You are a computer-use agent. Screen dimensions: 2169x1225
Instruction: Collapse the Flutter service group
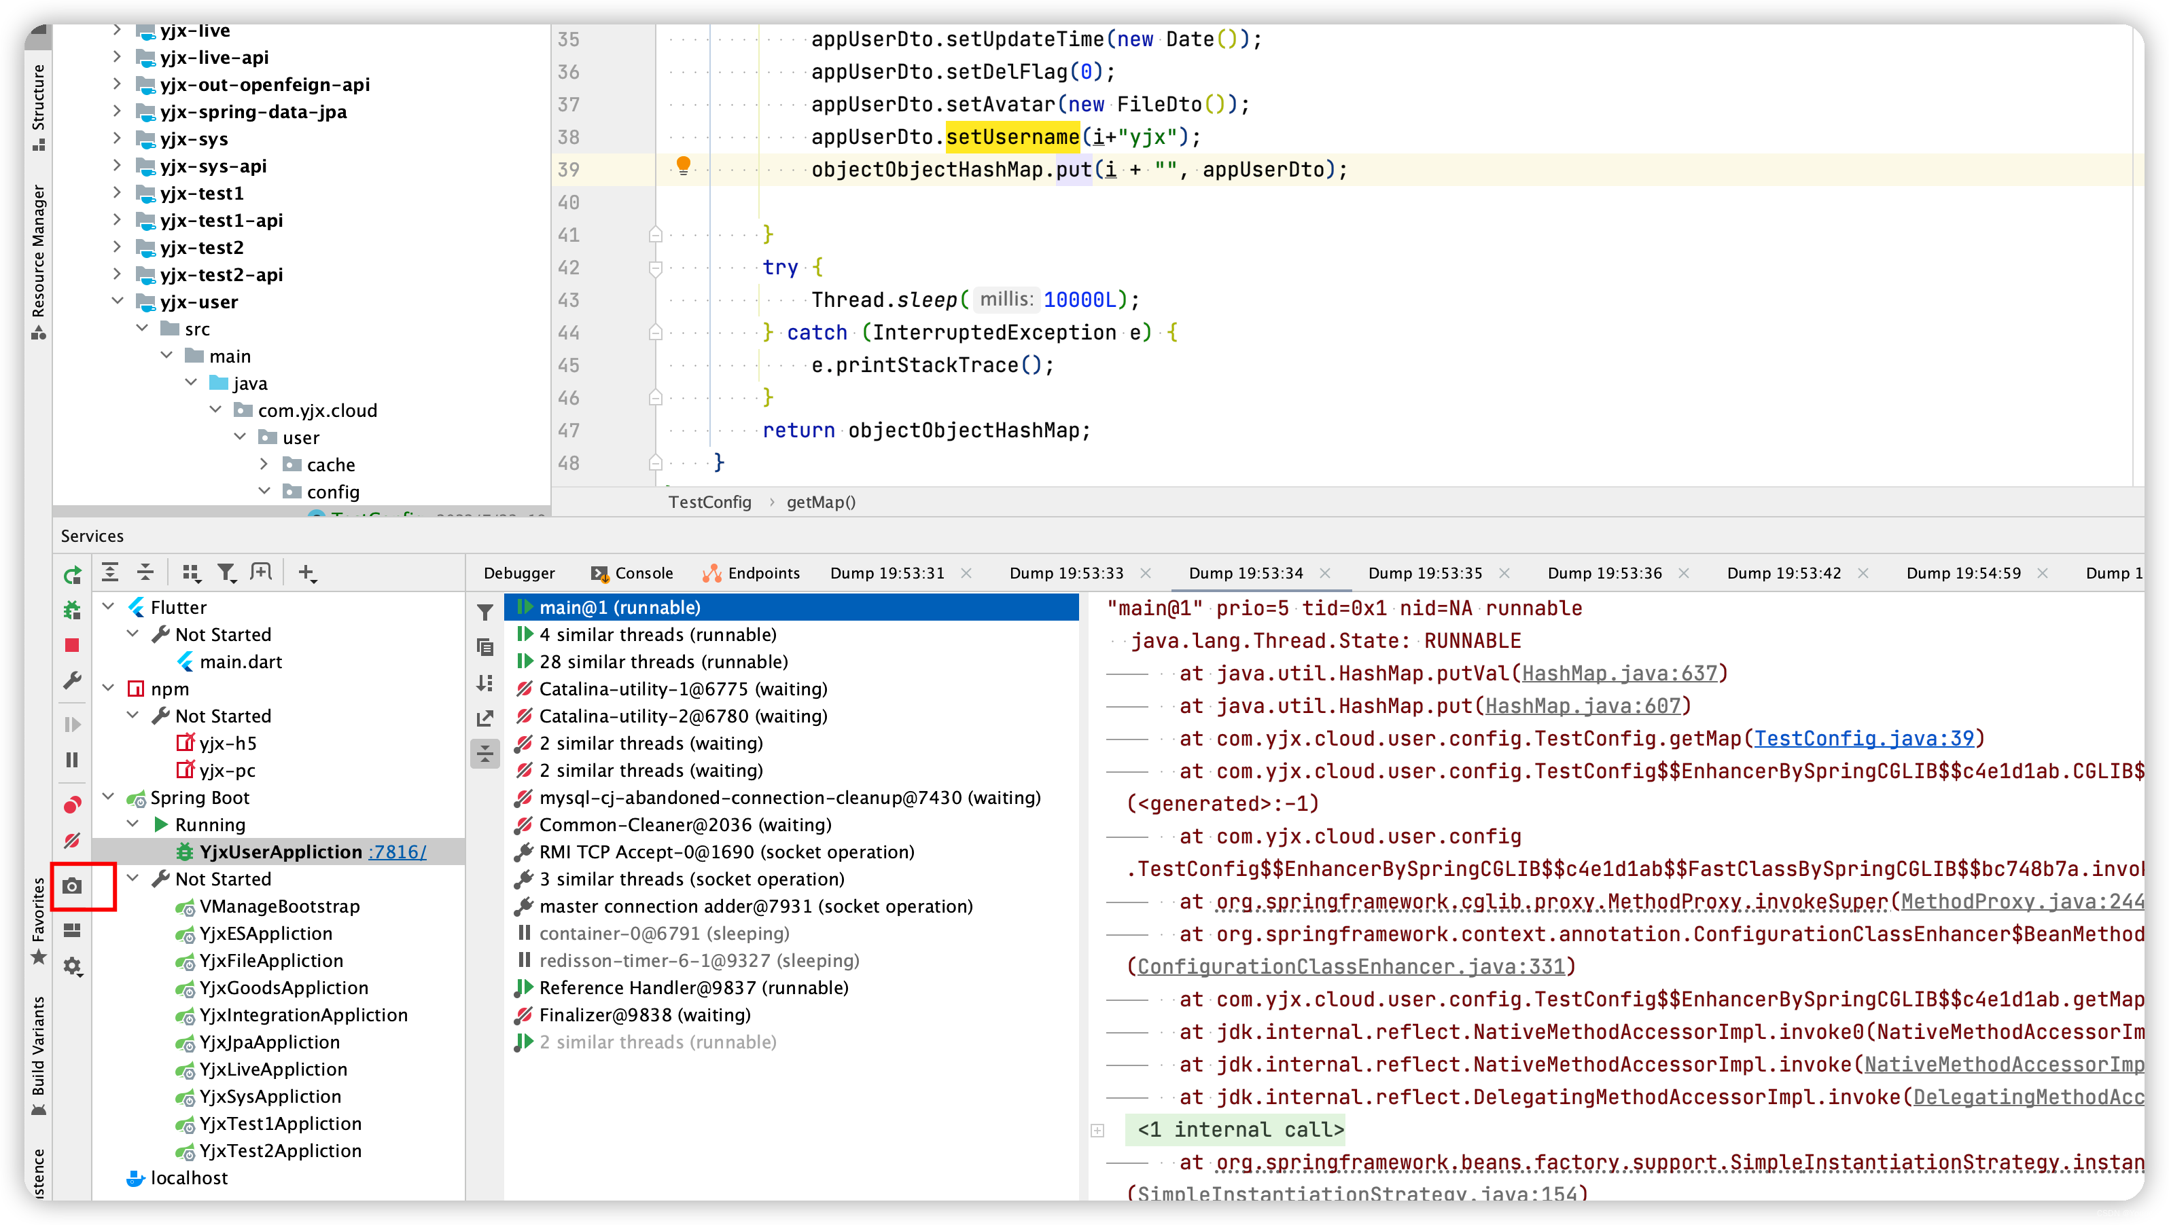(109, 606)
